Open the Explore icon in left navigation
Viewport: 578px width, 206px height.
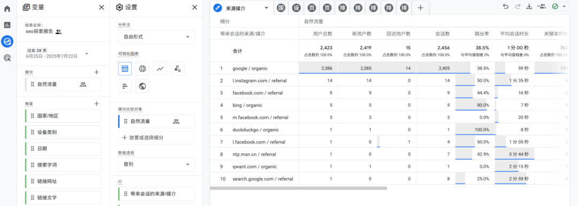[7, 41]
